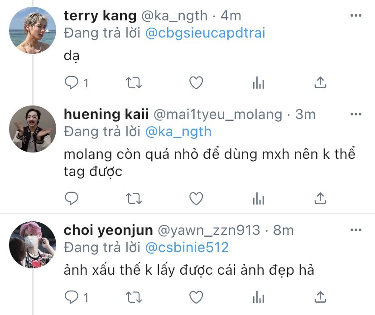This screenshot has width=375, height=315.
Task: Open huening kaii's profile avatar
Action: (x=32, y=129)
